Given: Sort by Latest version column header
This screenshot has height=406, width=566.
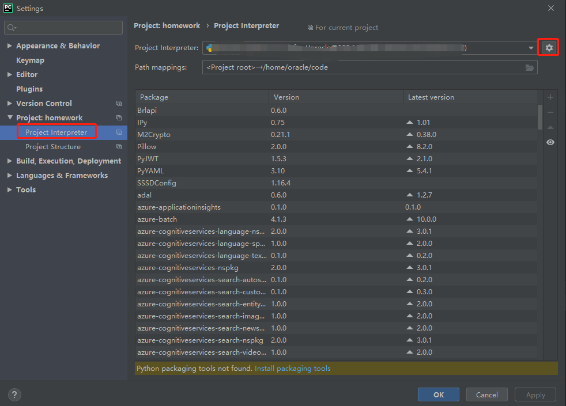Looking at the screenshot, I should (x=470, y=97).
